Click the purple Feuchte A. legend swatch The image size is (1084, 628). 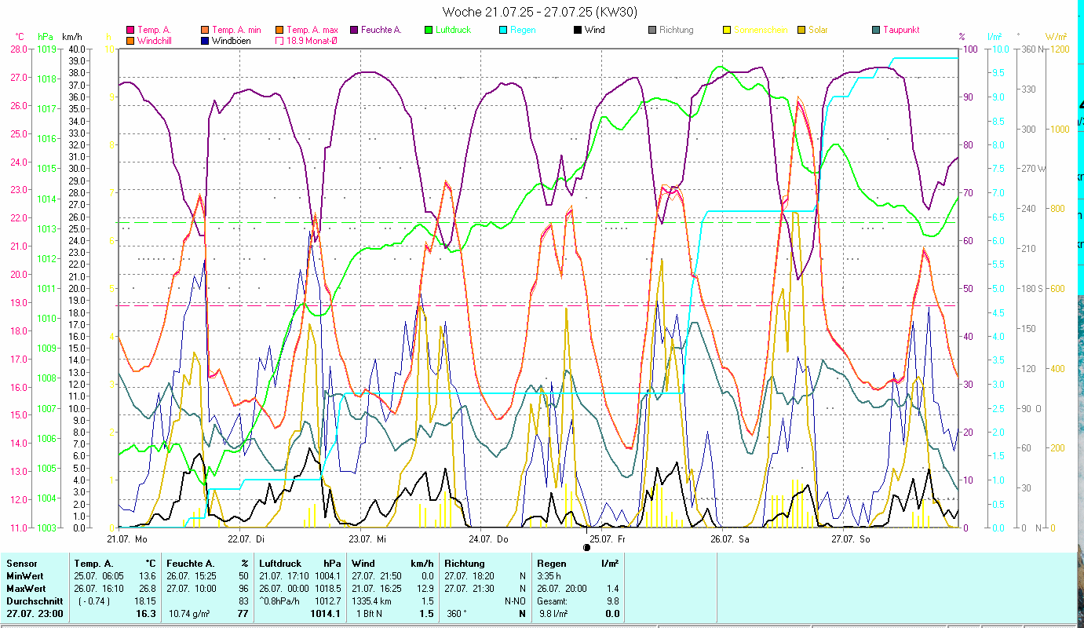point(353,31)
